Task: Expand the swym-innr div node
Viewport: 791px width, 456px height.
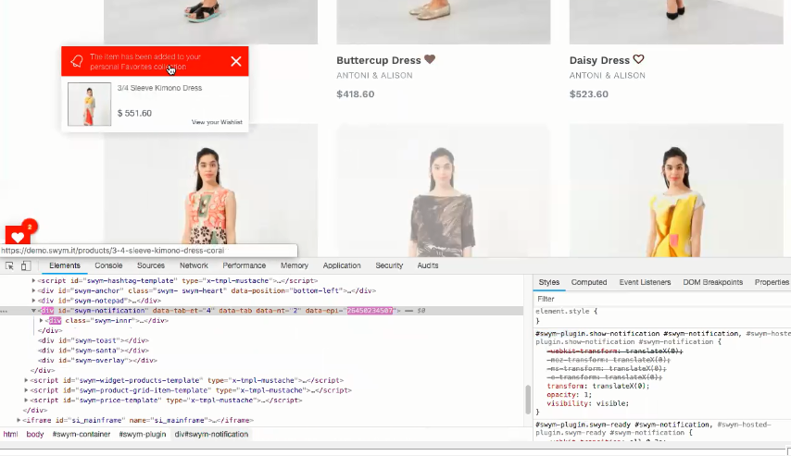Action: (42, 320)
